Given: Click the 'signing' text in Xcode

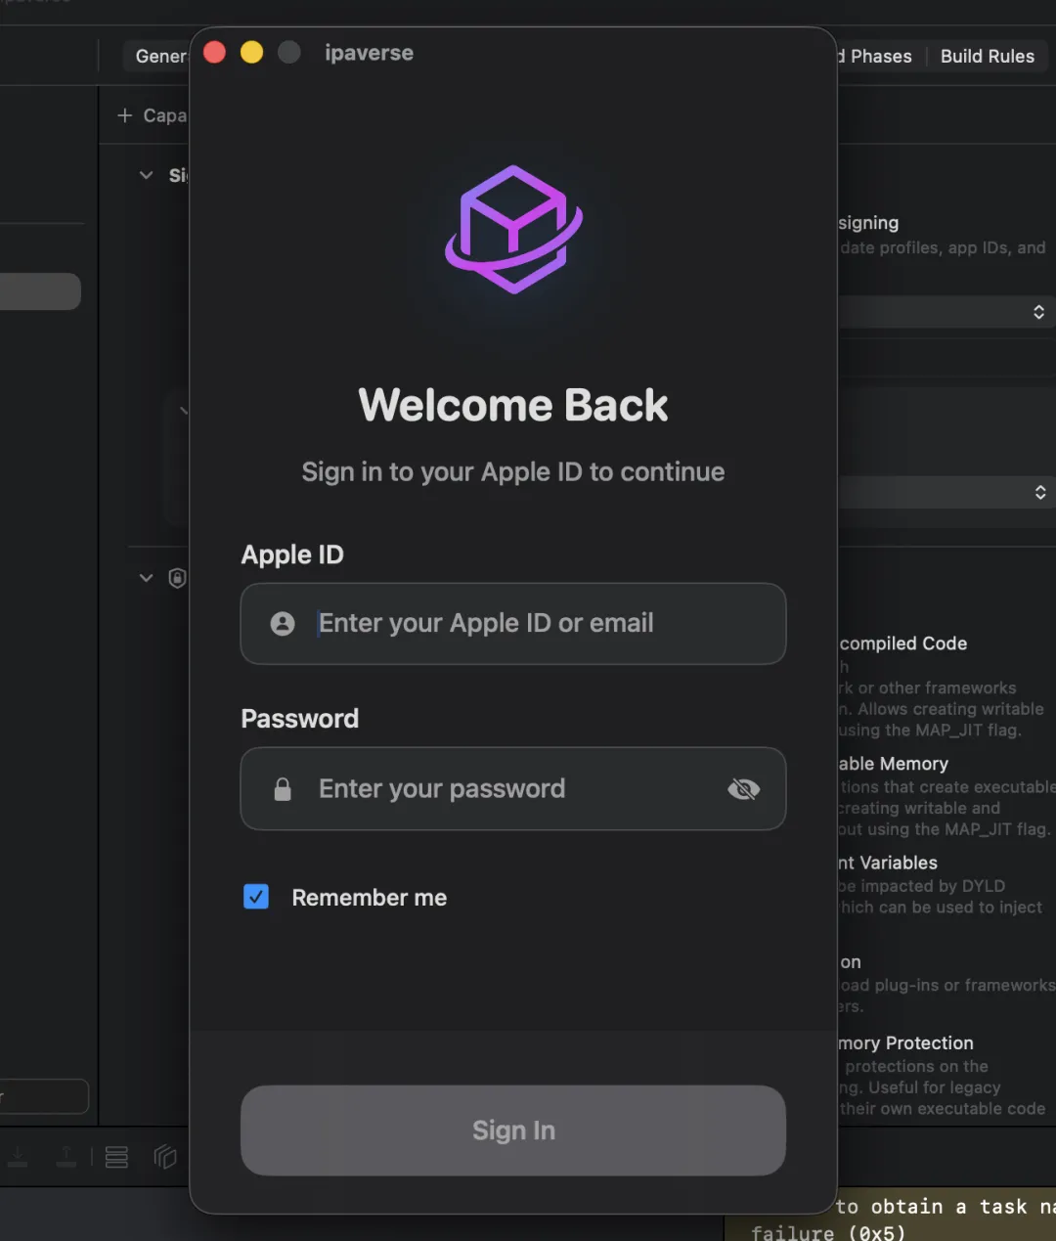Looking at the screenshot, I should pos(868,223).
